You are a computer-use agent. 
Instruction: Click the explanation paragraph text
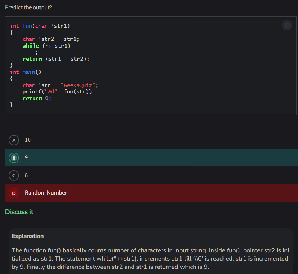[150, 259]
